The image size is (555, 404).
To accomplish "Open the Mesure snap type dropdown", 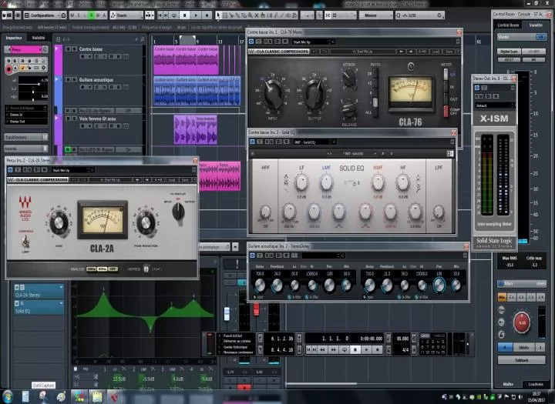I will point(376,15).
